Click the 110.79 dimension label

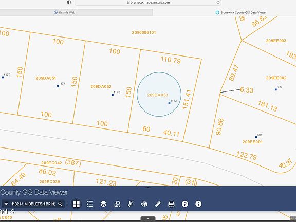tap(171, 60)
